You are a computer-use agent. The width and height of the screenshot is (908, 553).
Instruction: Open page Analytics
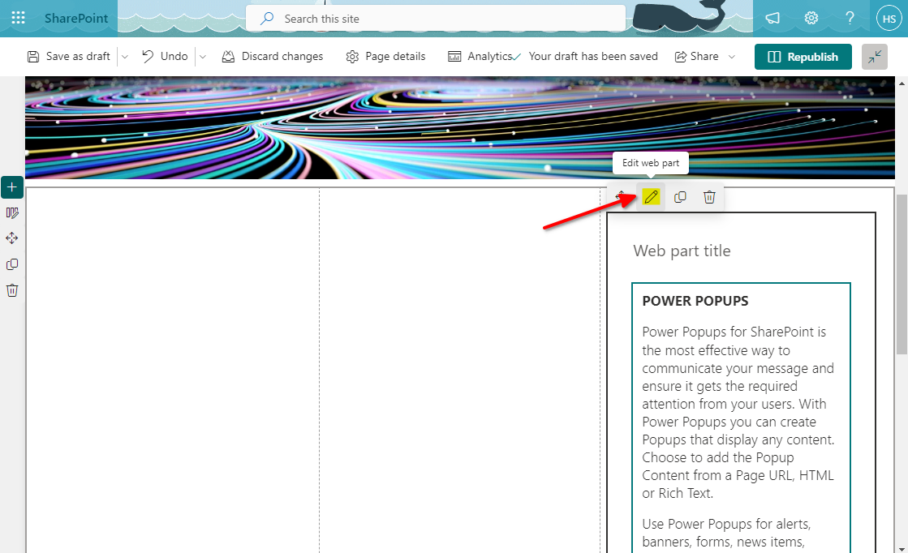click(x=480, y=57)
